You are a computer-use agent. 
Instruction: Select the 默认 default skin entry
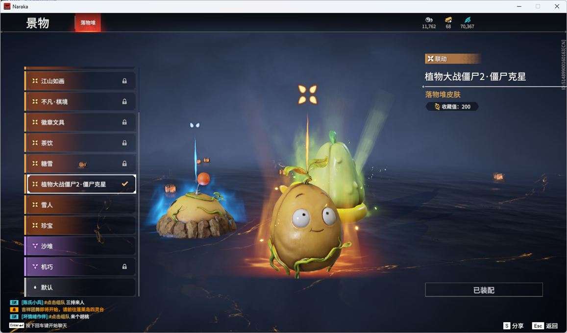click(80, 287)
